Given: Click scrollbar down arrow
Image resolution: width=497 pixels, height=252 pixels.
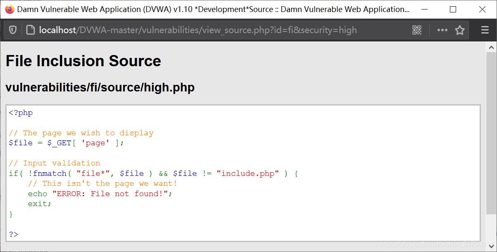Looking at the screenshot, I should [x=491, y=247].
